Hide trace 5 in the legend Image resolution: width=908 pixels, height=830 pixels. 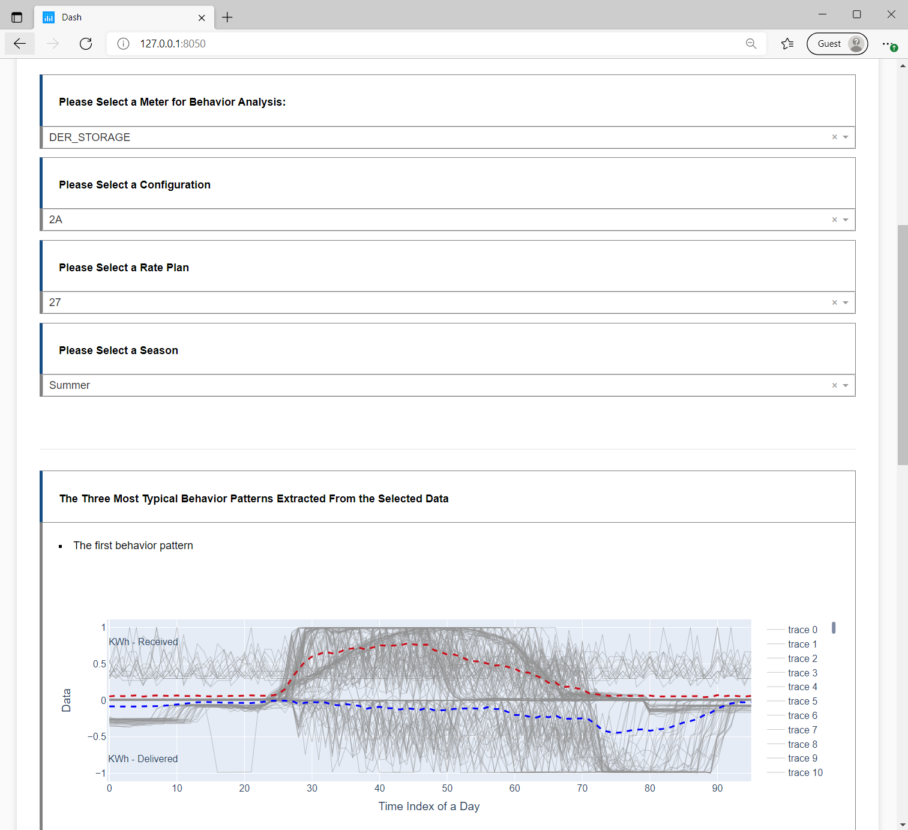click(x=802, y=701)
